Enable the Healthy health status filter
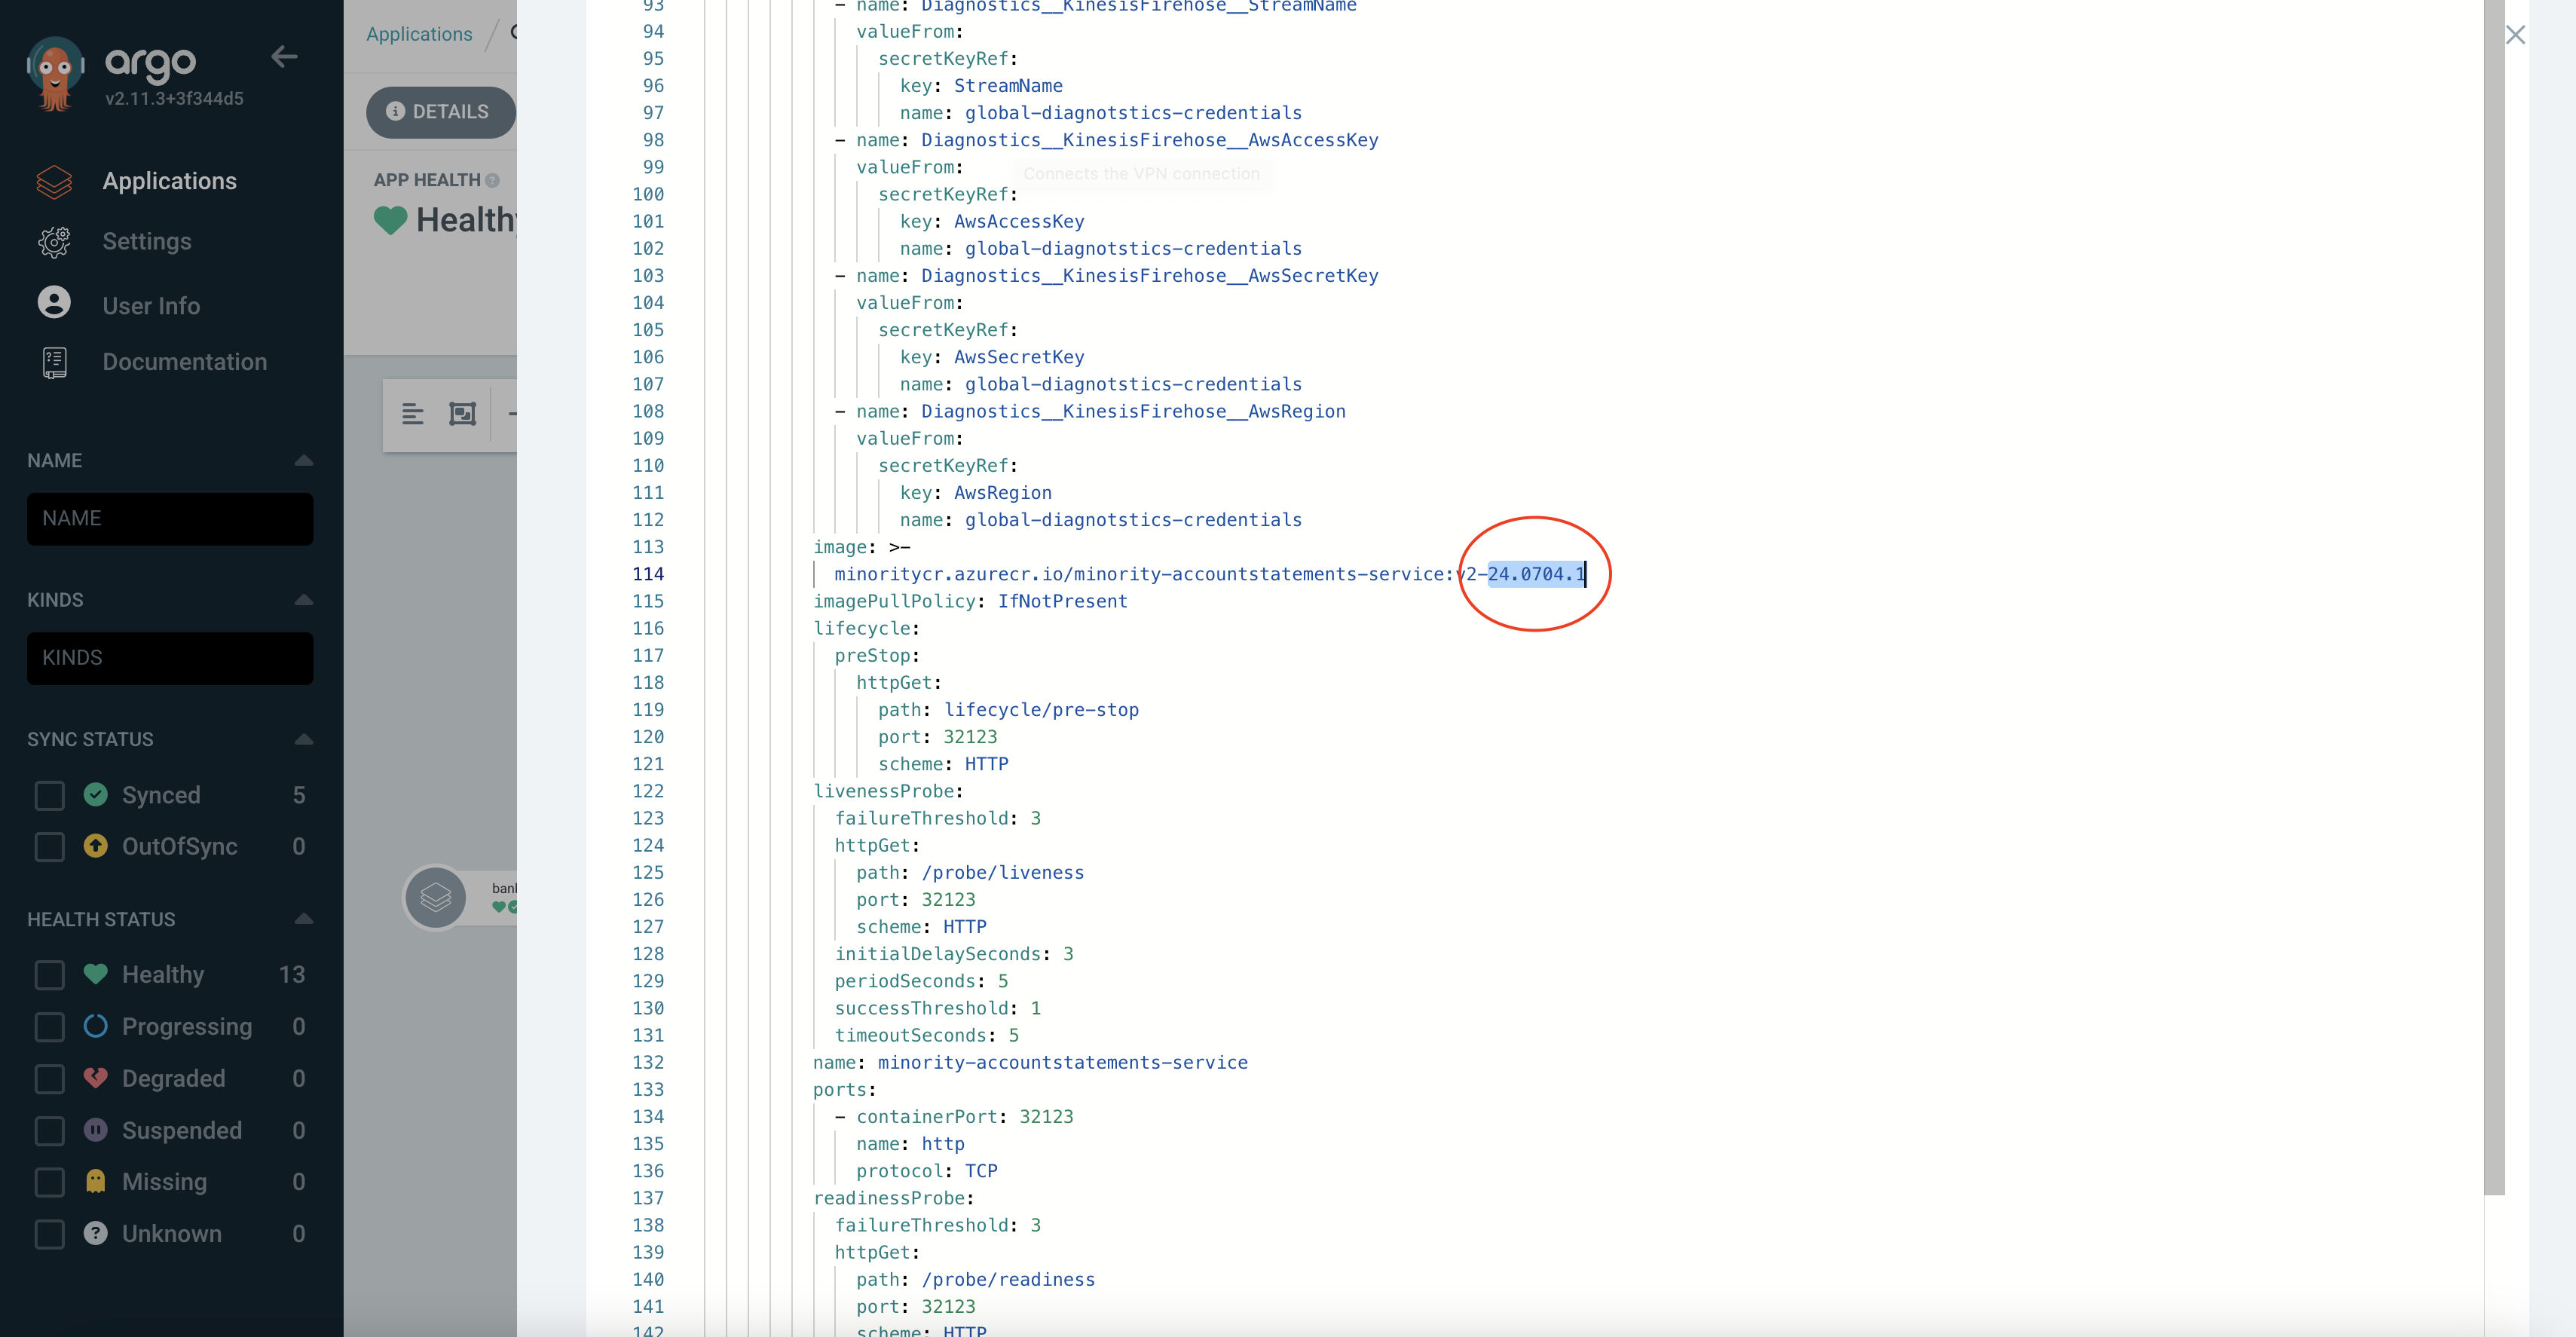Viewport: 2576px width, 1337px height. point(49,974)
